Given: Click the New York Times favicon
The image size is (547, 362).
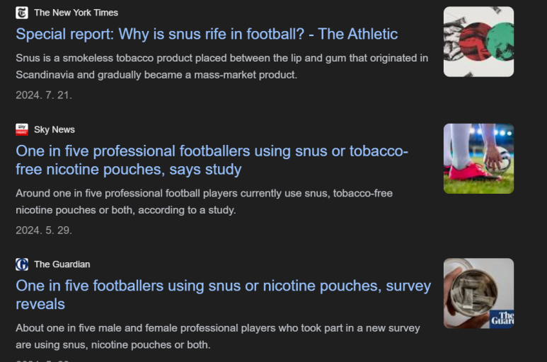Looking at the screenshot, I should [x=22, y=13].
